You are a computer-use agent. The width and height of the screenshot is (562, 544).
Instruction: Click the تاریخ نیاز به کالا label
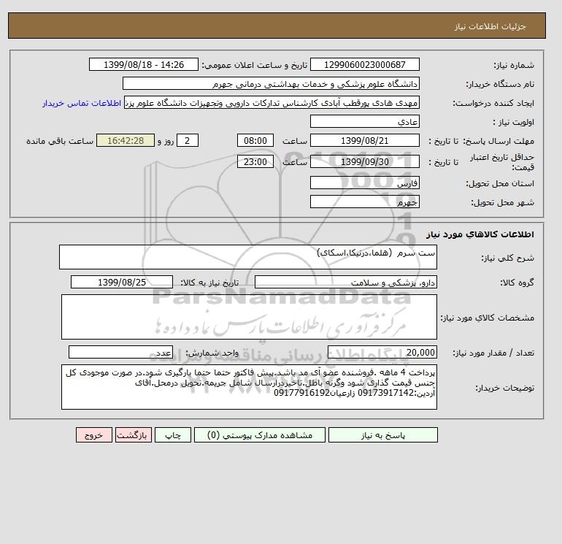click(209, 283)
